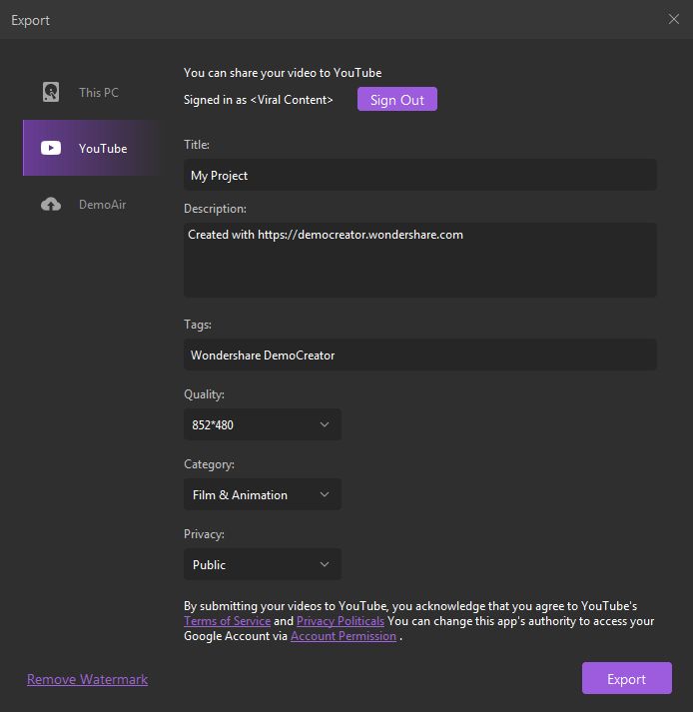Expand the Quality dropdown showing 852*480
This screenshot has height=712, width=693.
click(x=262, y=424)
